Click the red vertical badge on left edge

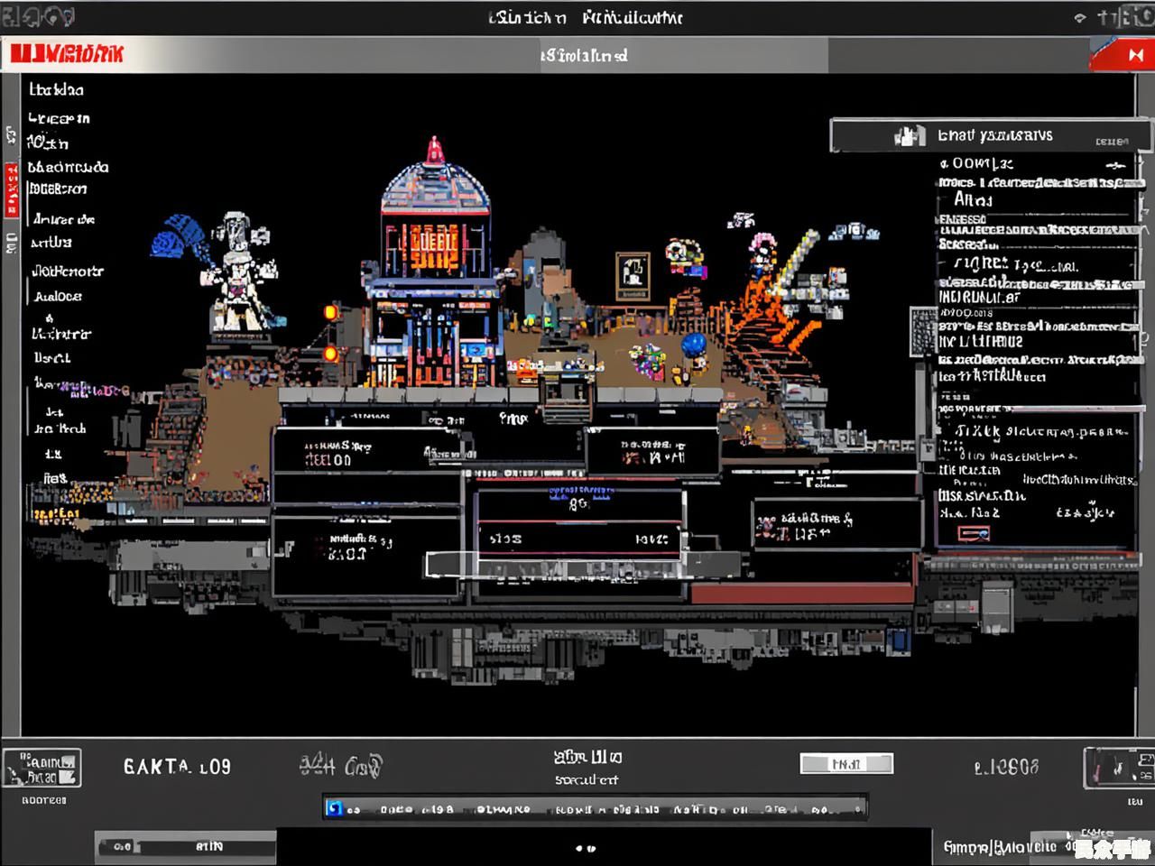pos(12,190)
